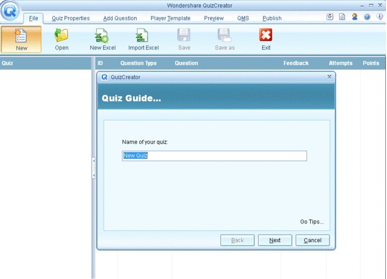This screenshot has width=387, height=279.
Task: Switch to the Player Template tab
Action: coord(170,18)
